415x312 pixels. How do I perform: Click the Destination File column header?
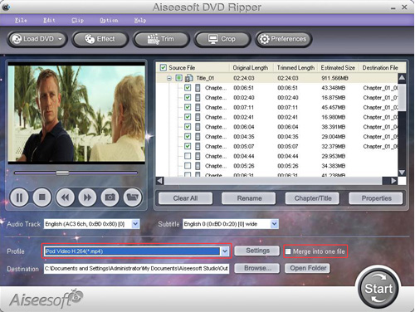click(x=380, y=67)
